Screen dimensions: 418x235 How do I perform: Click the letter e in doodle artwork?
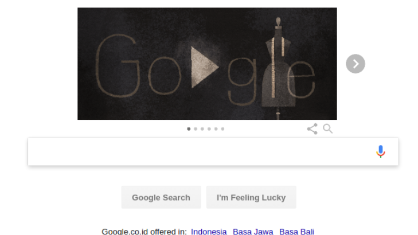301,80
